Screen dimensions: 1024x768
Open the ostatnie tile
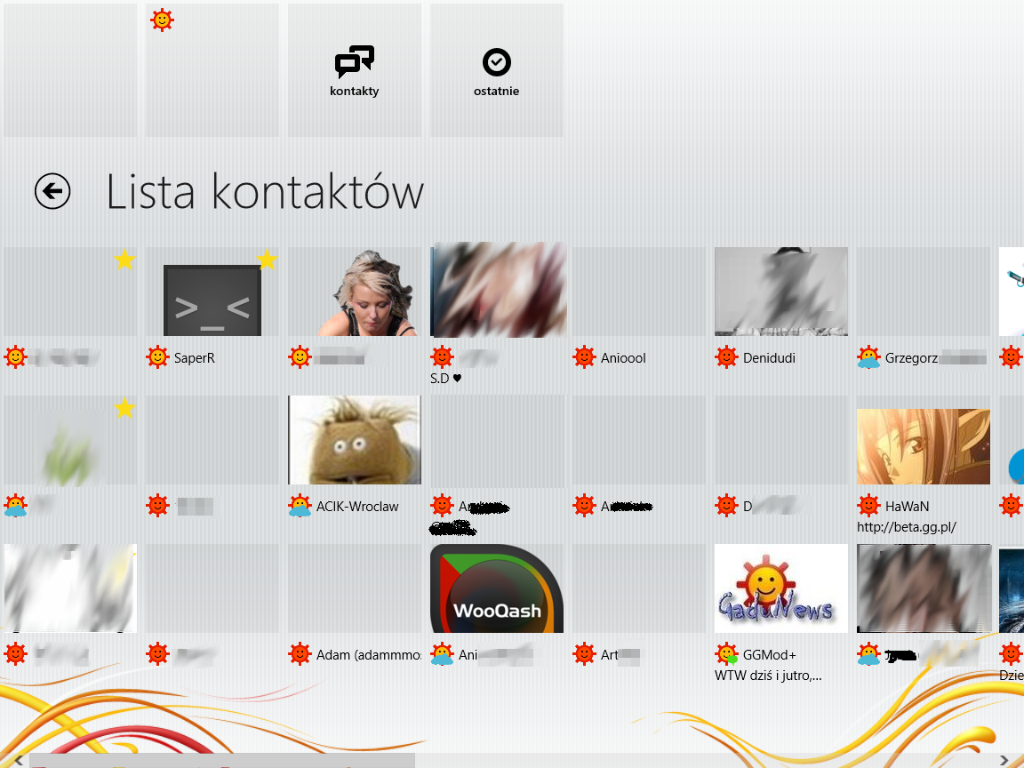coord(496,70)
